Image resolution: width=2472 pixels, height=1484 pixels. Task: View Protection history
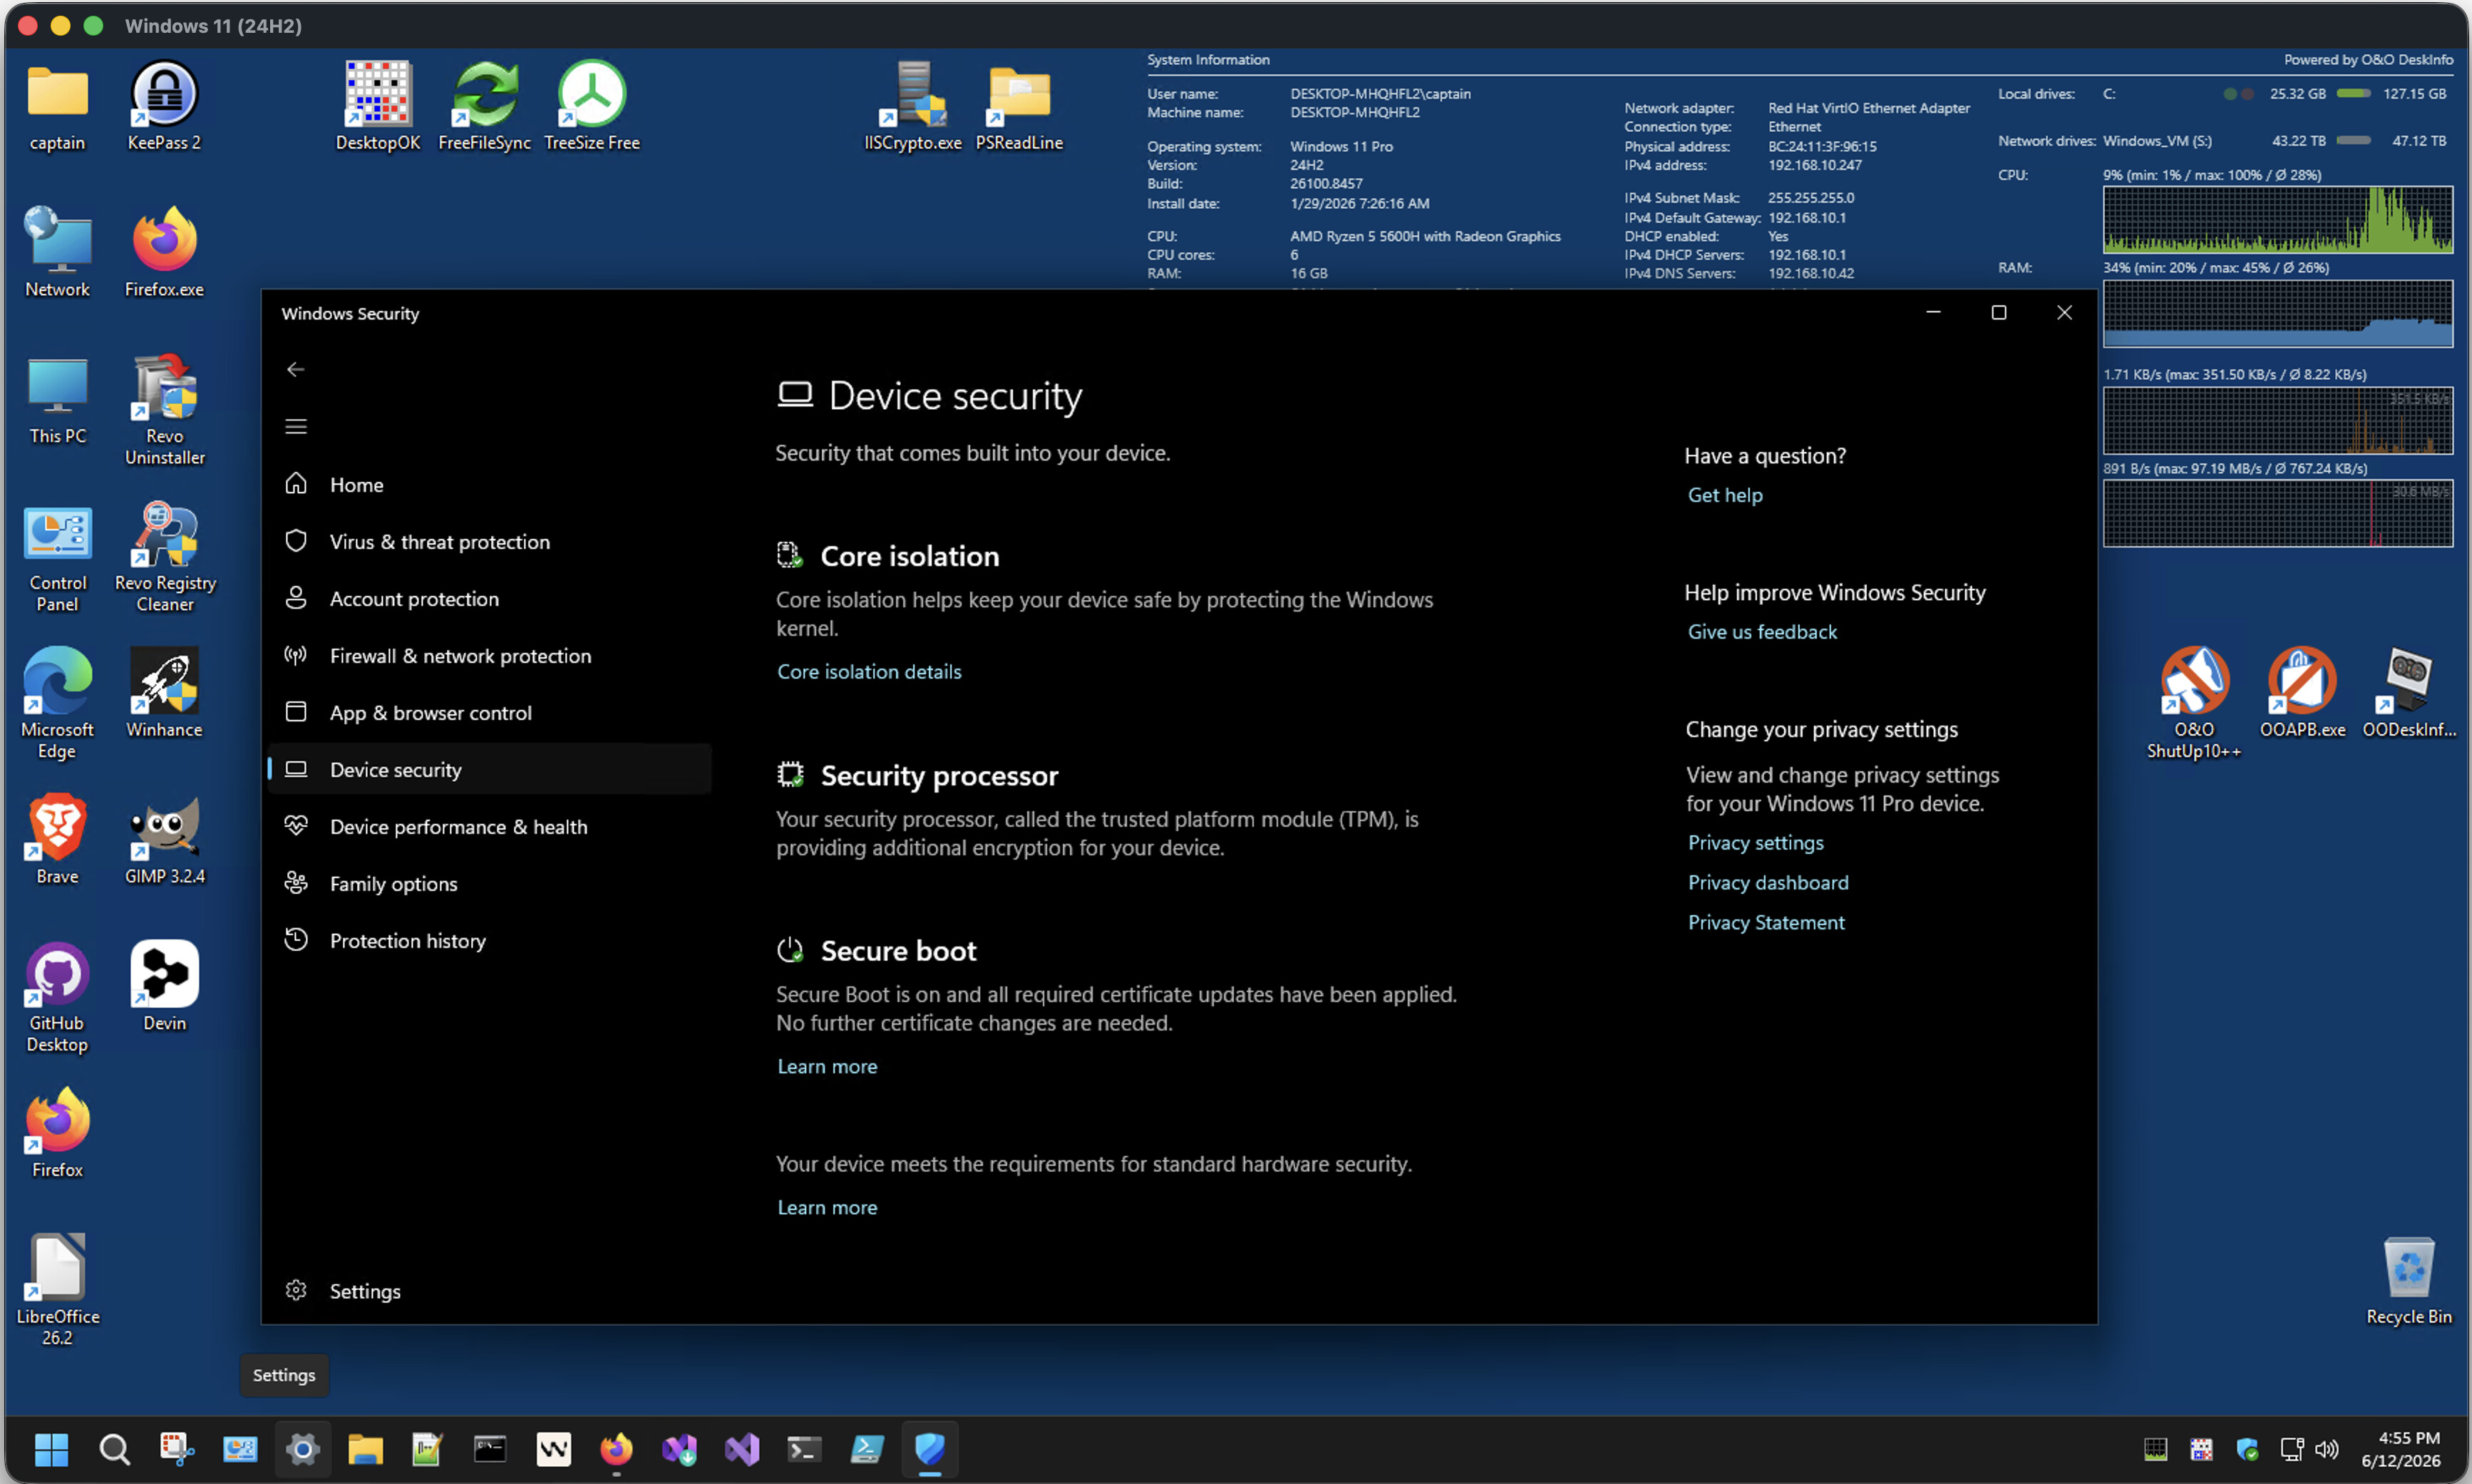coord(490,940)
